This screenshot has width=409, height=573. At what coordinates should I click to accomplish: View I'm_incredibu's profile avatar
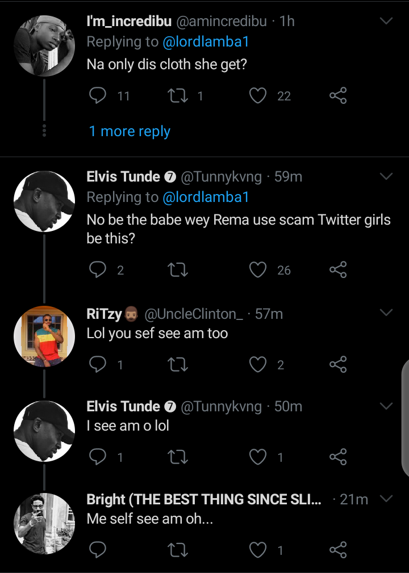[44, 45]
